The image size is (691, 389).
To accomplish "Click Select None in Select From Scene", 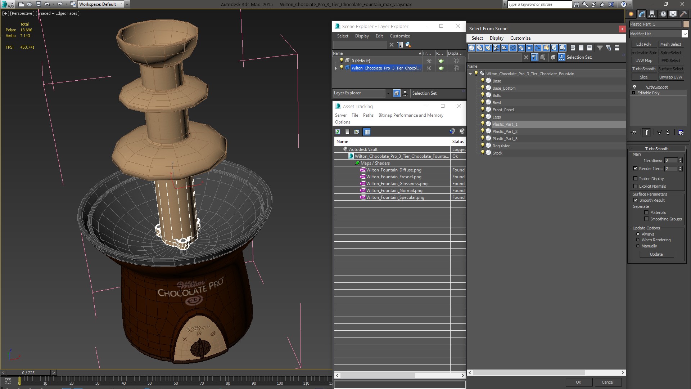I will tap(581, 48).
